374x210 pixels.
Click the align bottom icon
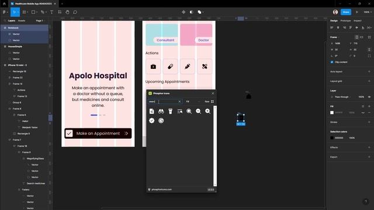click(363, 27)
